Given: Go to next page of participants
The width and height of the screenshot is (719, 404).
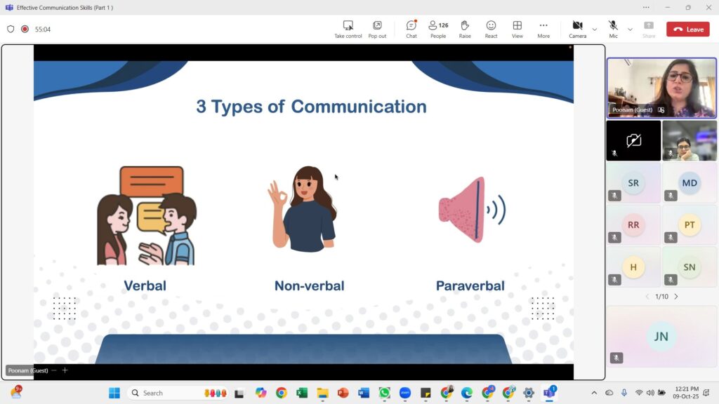Looking at the screenshot, I should click(x=676, y=297).
